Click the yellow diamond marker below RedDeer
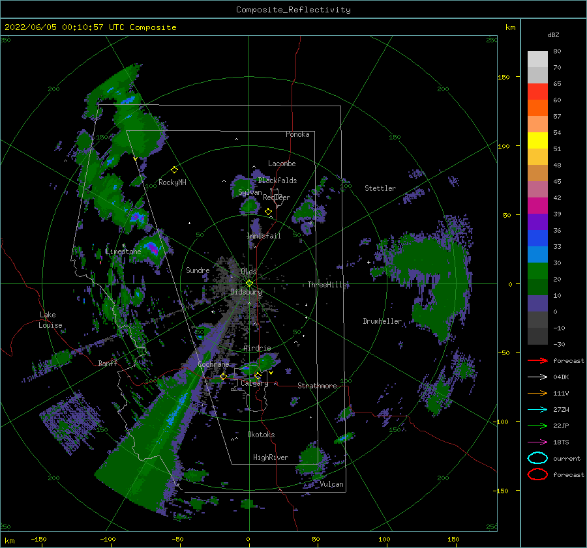587x548 pixels. [268, 212]
